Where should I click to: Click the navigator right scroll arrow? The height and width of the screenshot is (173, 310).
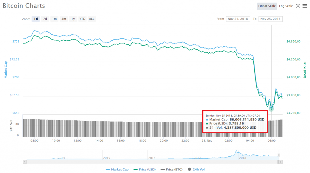(281, 162)
